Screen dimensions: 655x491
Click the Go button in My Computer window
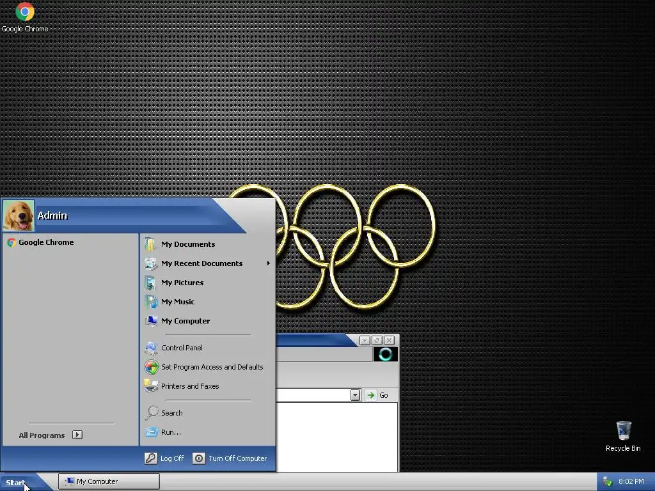click(377, 395)
